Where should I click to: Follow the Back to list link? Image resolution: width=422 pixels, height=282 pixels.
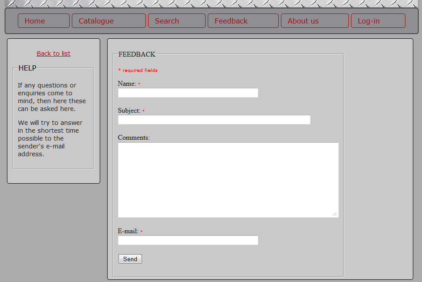point(54,54)
